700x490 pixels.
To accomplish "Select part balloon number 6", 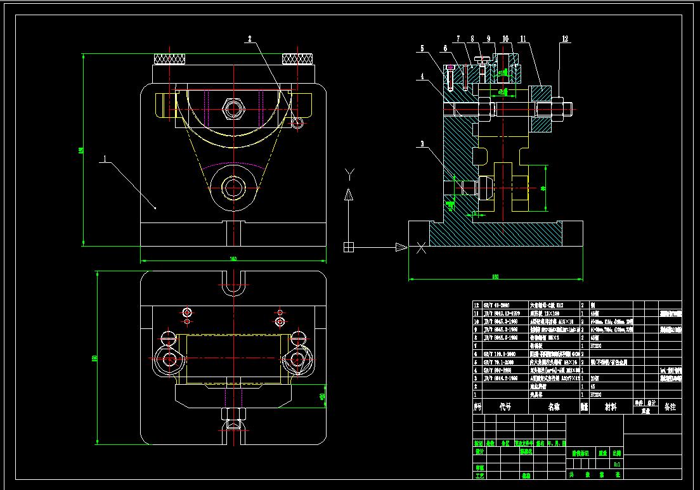I will pos(445,48).
